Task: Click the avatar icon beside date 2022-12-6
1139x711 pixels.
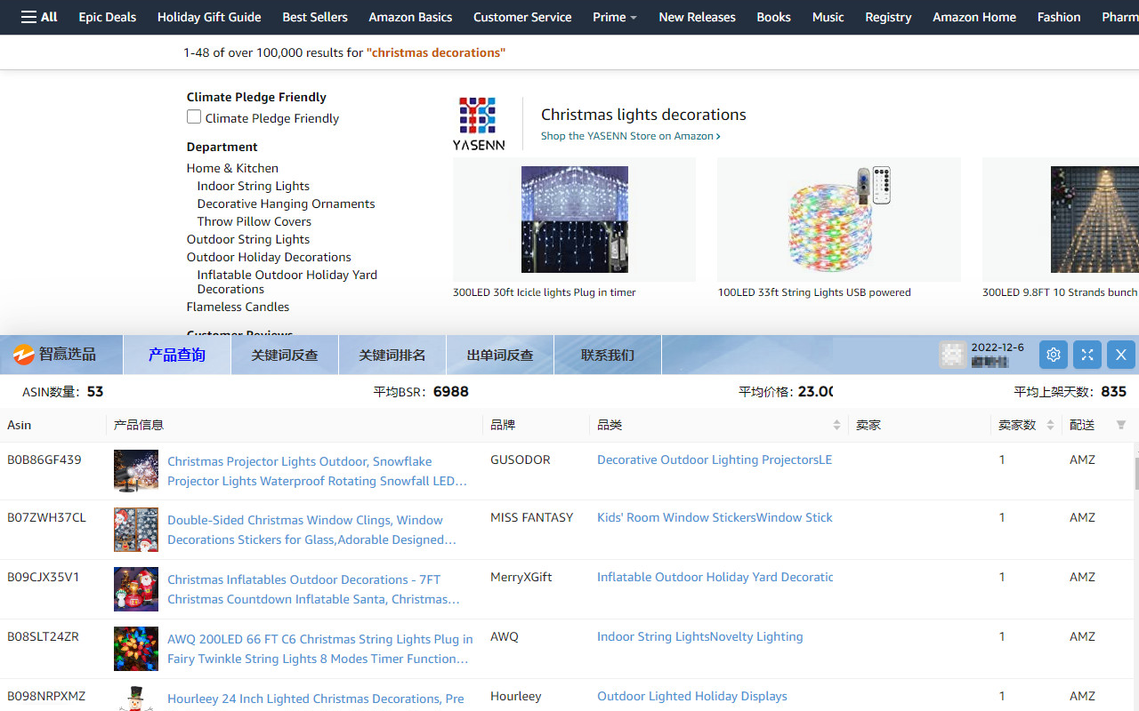Action: point(952,354)
